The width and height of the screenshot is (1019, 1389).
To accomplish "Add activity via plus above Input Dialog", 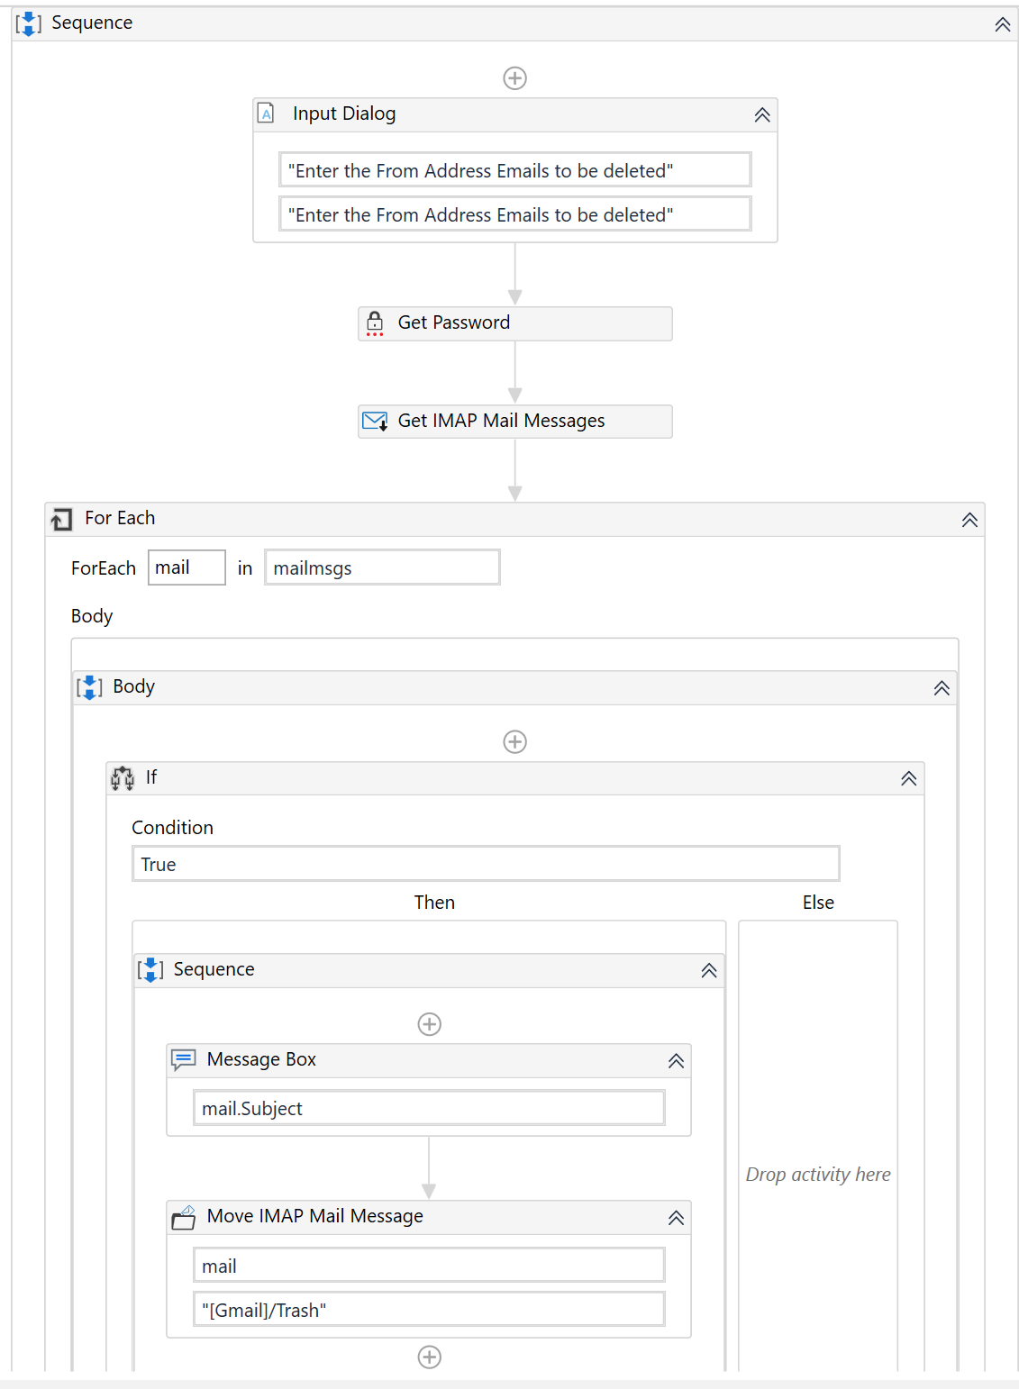I will (514, 78).
